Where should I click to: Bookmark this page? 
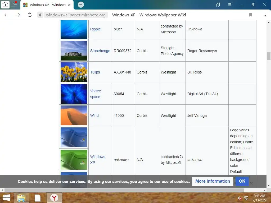pyautogui.click(x=251, y=15)
